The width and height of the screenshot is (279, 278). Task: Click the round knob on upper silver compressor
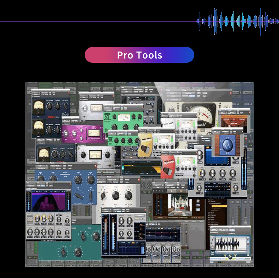(x=85, y=108)
